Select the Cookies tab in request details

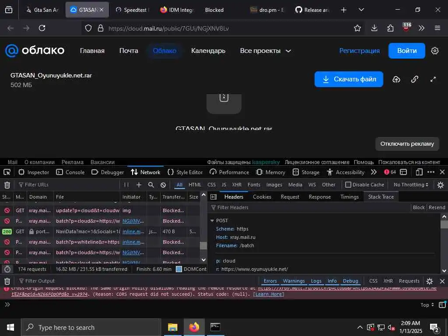[262, 197]
